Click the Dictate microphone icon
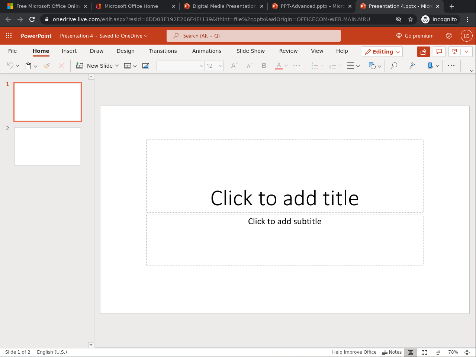Image resolution: width=476 pixels, height=357 pixels. coord(430,66)
